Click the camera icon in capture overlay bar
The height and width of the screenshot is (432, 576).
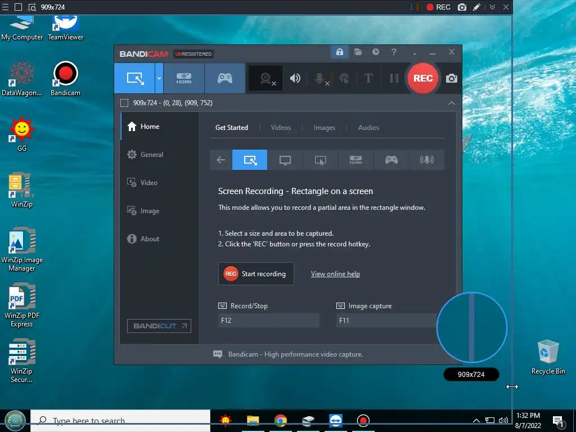(x=462, y=7)
